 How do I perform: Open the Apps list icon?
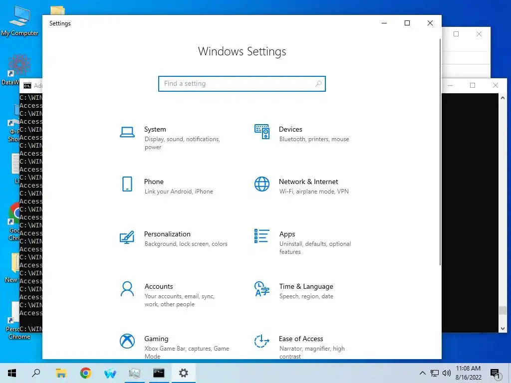(x=261, y=236)
